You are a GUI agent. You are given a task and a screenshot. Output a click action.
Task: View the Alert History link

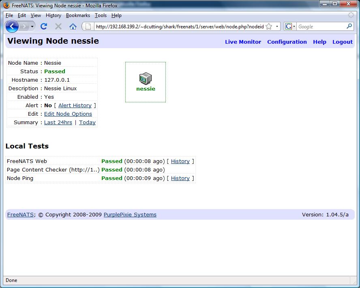pyautogui.click(x=75, y=105)
